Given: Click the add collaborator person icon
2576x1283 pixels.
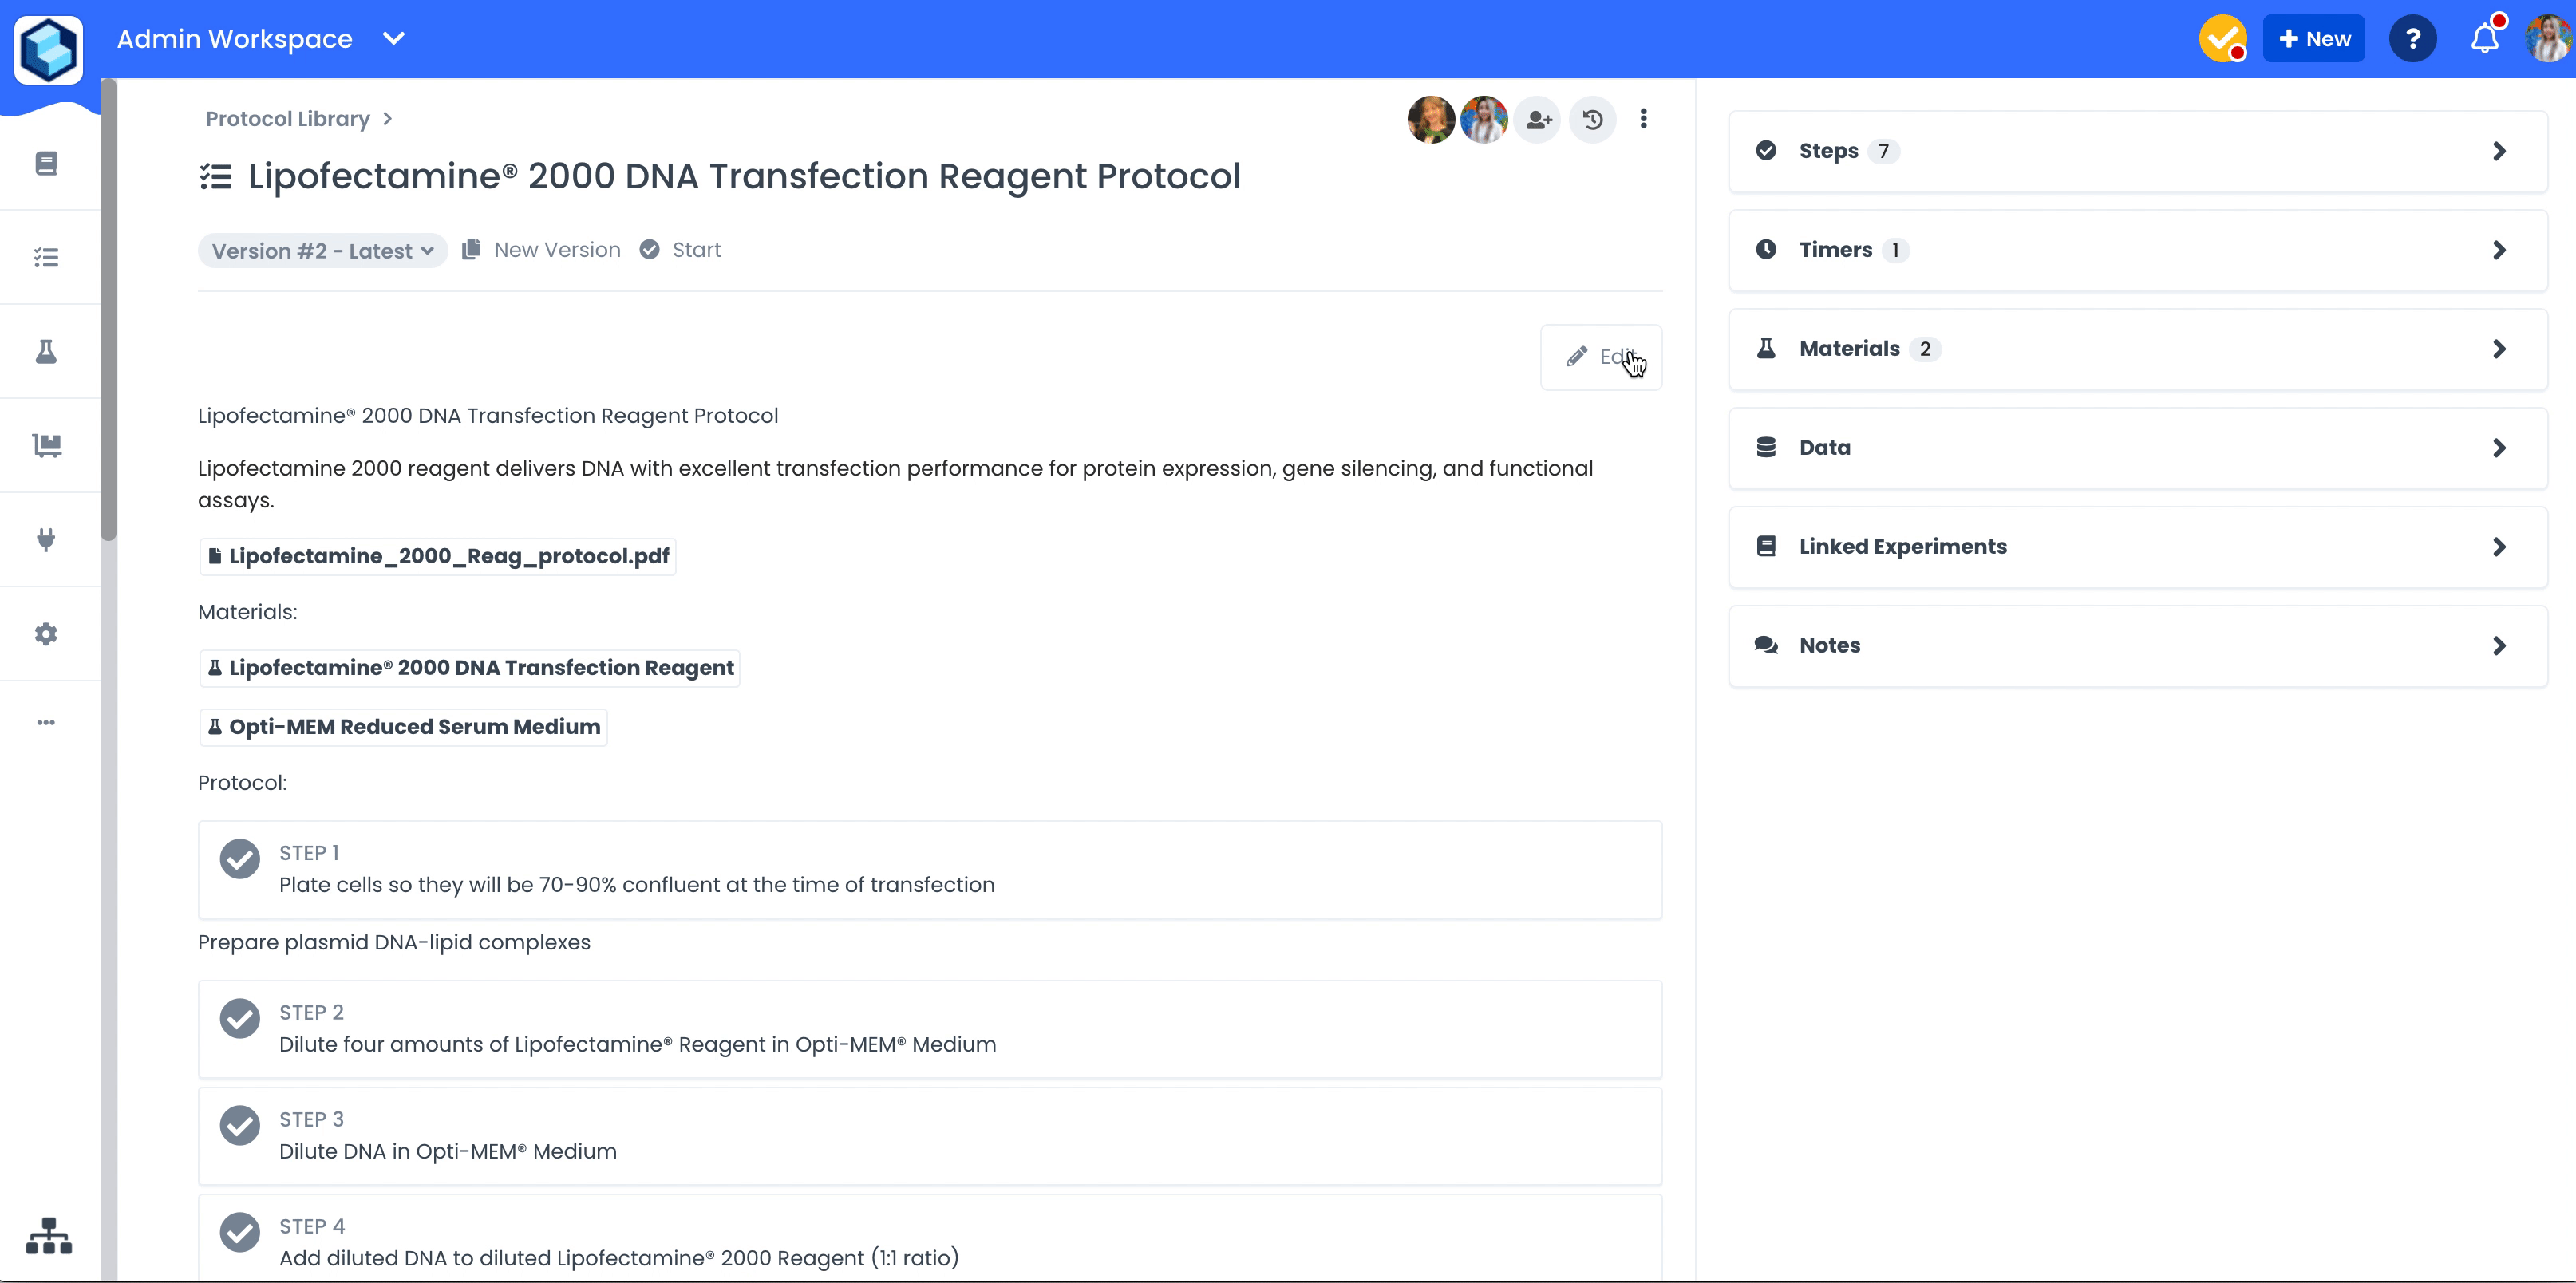Looking at the screenshot, I should point(1538,120).
